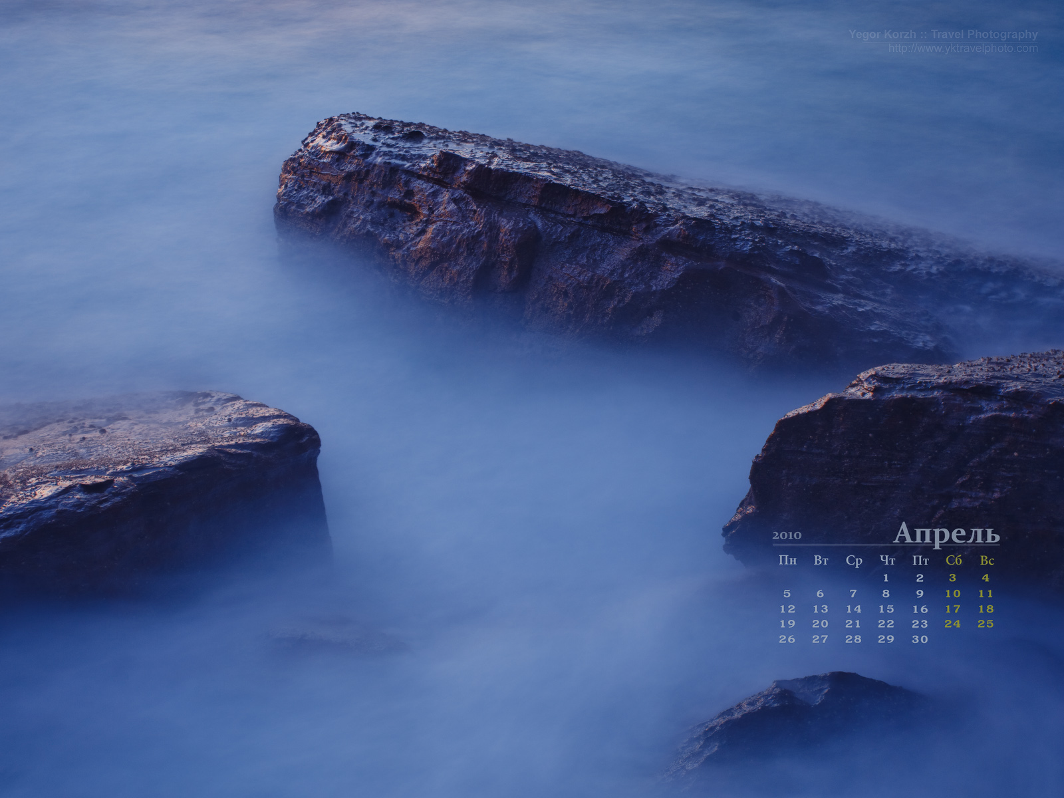This screenshot has height=798, width=1064.
Task: Click date 22 in the calendar
Action: point(886,624)
